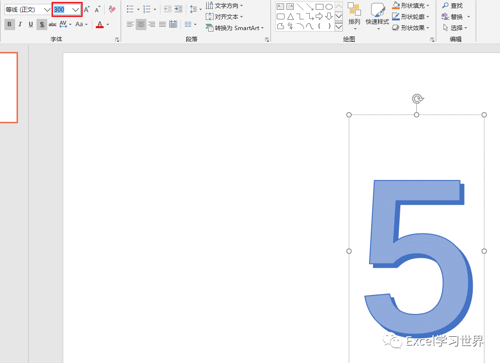Select the right block arrow shape
Image resolution: width=500 pixels, height=363 pixels.
[319, 16]
